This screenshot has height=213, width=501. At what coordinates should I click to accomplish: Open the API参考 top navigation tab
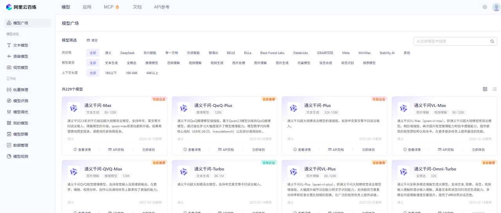[x=162, y=7]
